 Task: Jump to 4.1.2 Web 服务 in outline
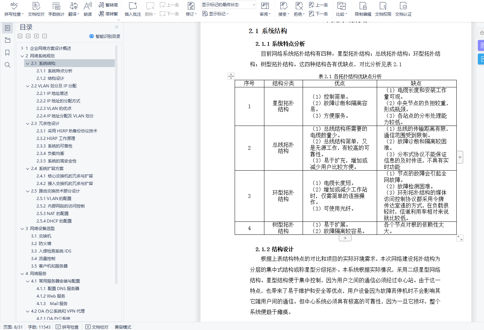51,296
